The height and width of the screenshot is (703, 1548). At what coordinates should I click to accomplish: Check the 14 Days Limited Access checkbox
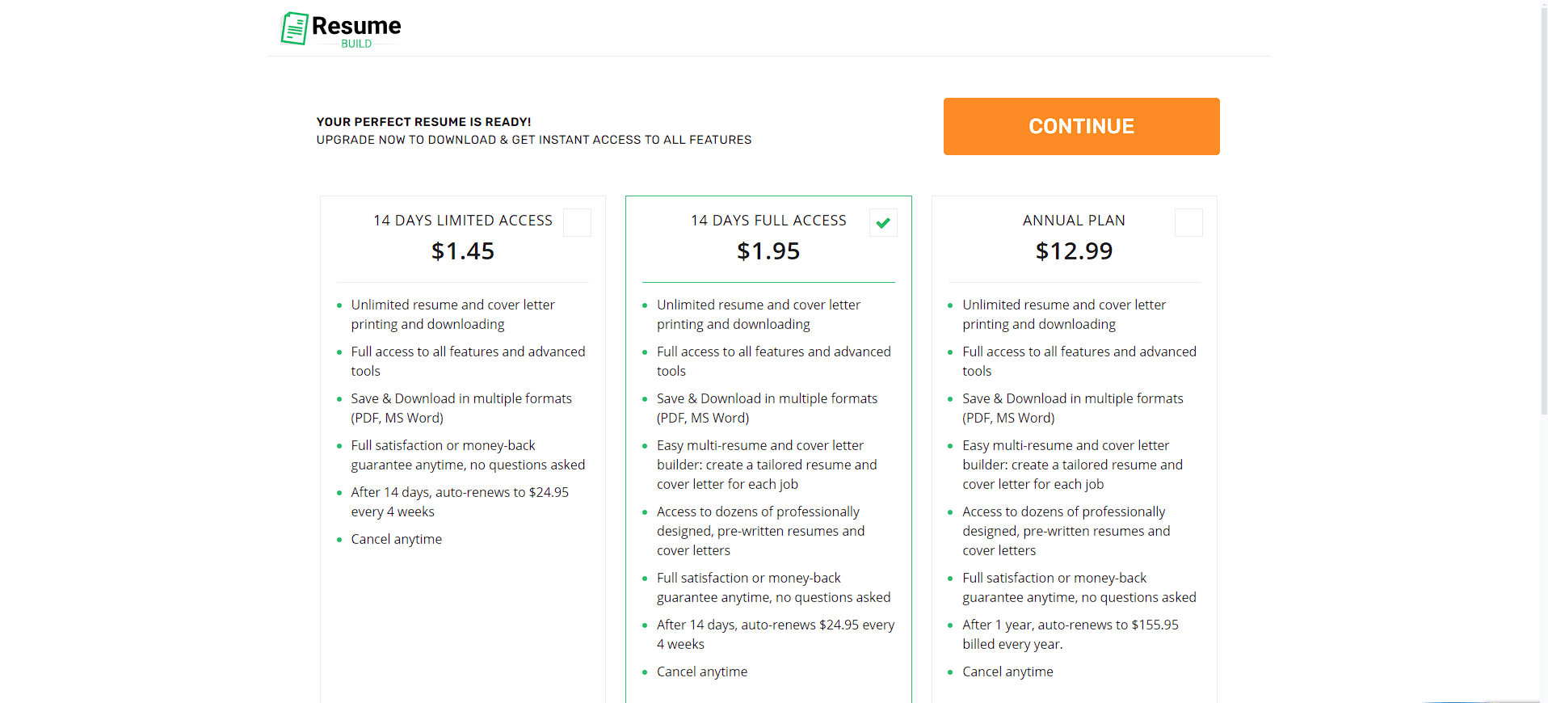(x=577, y=222)
